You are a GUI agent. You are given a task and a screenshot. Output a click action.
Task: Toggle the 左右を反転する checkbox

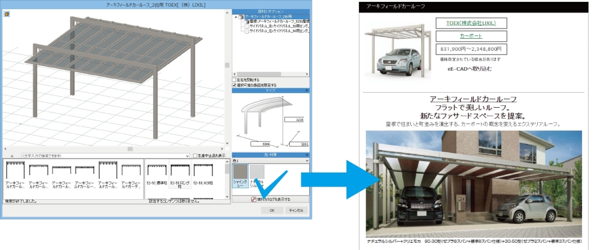(234, 79)
